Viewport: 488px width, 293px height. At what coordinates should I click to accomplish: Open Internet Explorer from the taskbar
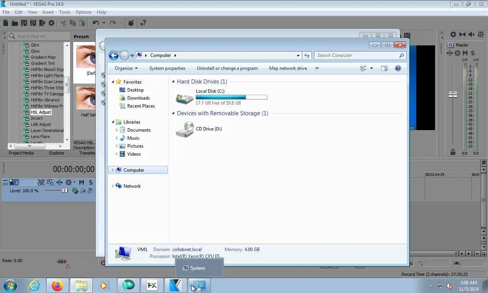point(34,285)
